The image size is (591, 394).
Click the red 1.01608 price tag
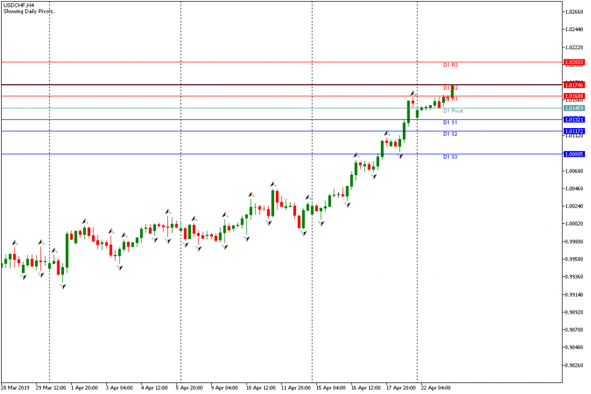point(574,96)
